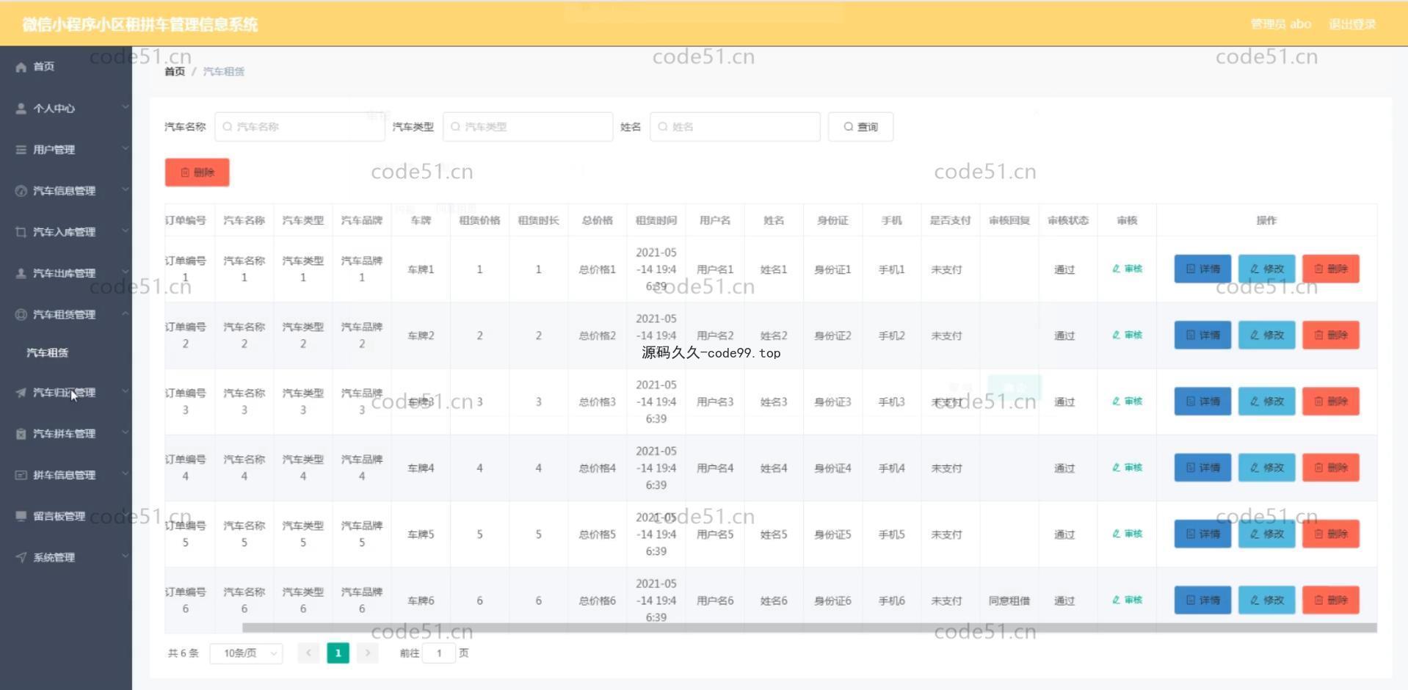Viewport: 1408px width, 690px height.
Task: Click the home icon beside 首页 in the sidebar
Action: pyautogui.click(x=21, y=67)
